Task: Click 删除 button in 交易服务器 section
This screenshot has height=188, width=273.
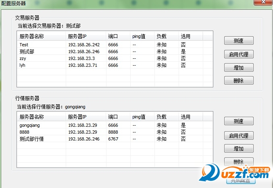Action: click(239, 81)
